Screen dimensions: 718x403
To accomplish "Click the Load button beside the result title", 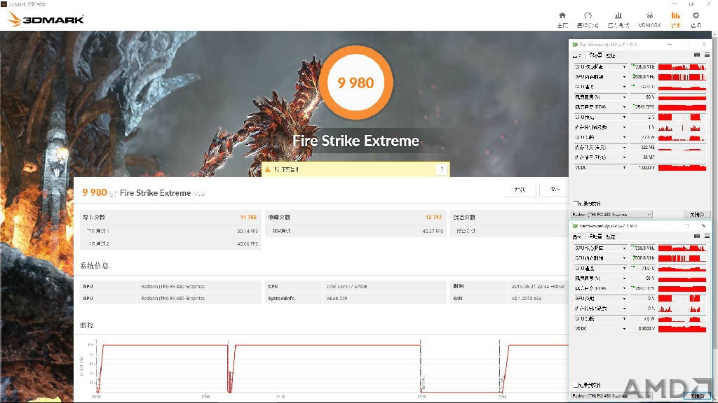I will (520, 190).
